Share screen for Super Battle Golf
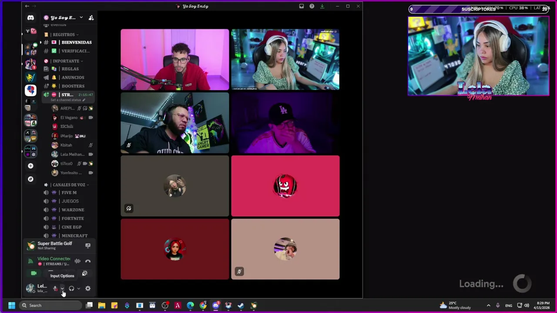The image size is (557, 313). point(88,246)
